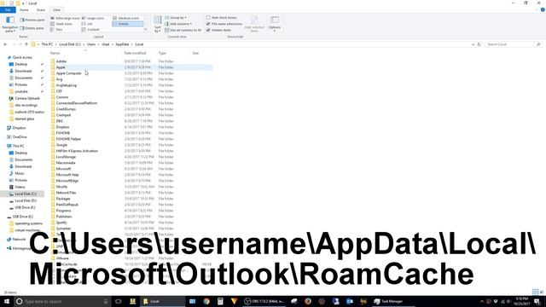
Task: Click Users breadcrumb in address bar
Action: click(91, 44)
